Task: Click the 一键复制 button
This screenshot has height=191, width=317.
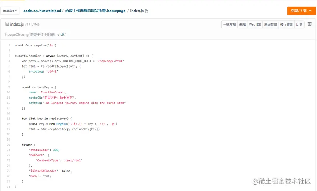Action: pyautogui.click(x=229, y=24)
